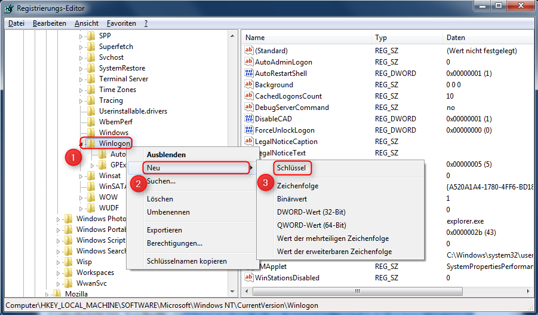Click the DisableCAD binary value icon
The image size is (538, 315).
click(x=249, y=119)
